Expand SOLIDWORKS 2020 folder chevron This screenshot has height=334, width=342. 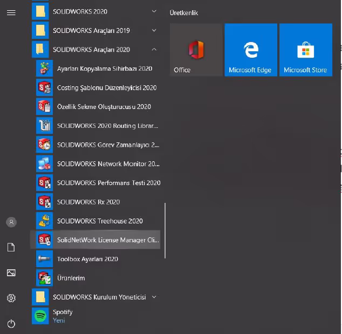154,11
